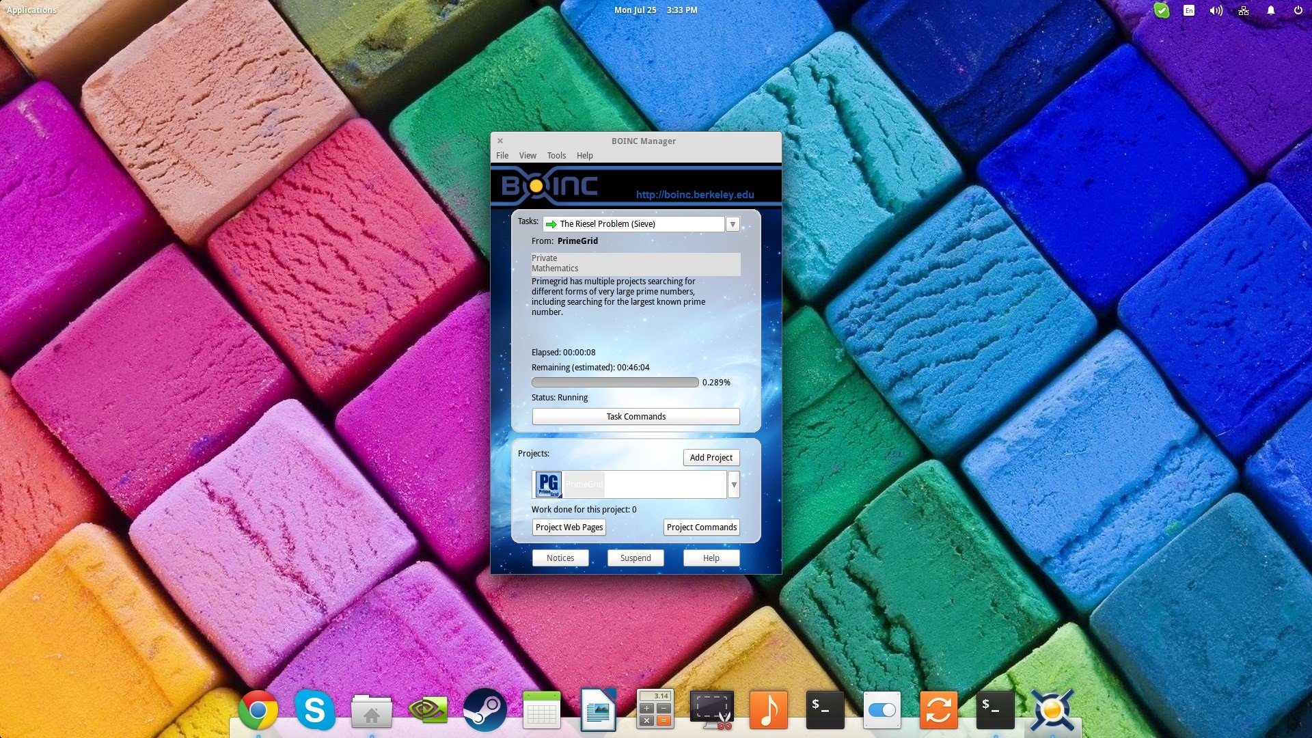
Task: Click the Elapsed: 00:00:08 text
Action: [563, 353]
